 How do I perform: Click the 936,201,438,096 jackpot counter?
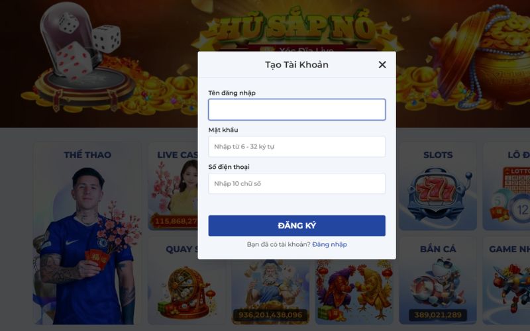270,315
